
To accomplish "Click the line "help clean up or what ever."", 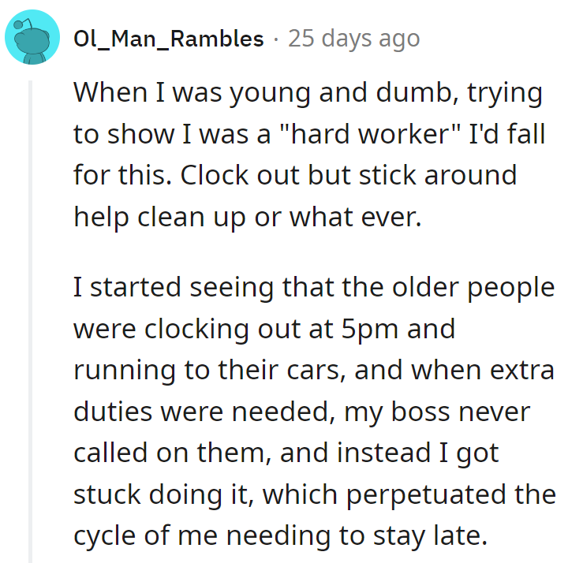I will pos(248,215).
